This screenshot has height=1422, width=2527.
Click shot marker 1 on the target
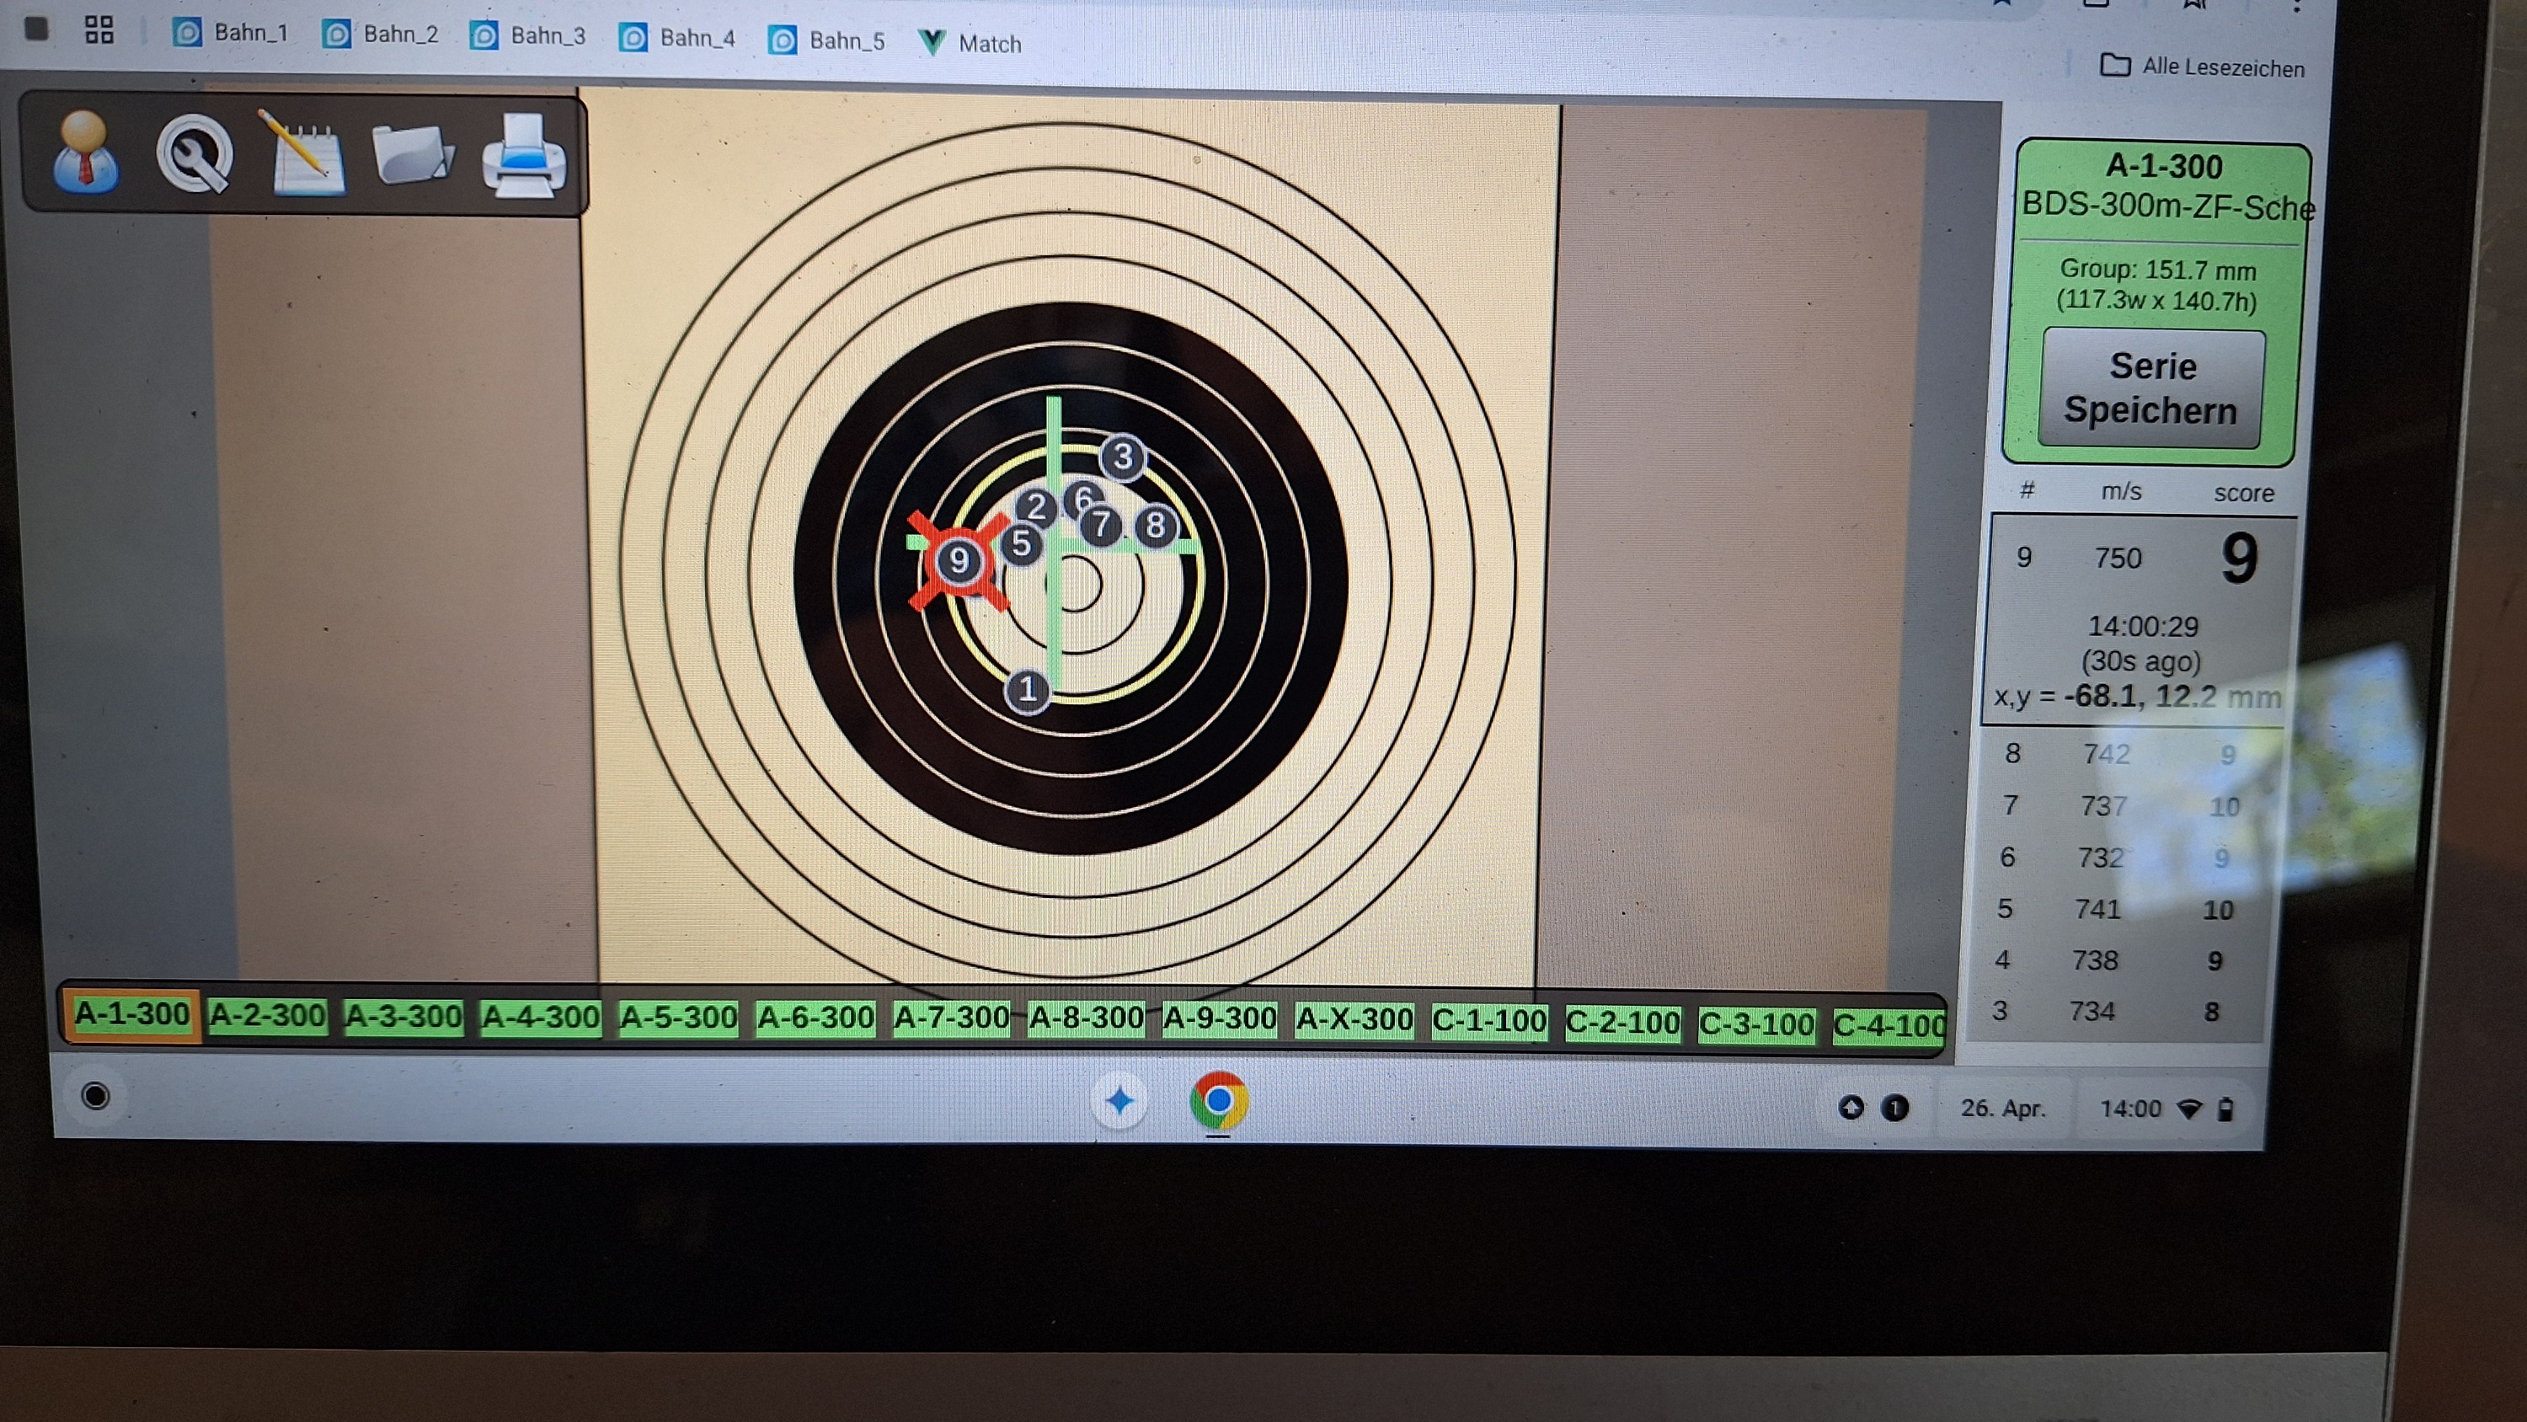tap(1027, 690)
